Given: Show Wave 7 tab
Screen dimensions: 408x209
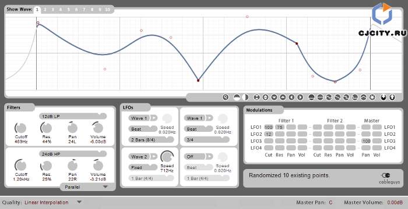Looking at the screenshot, I should coord(84,10).
